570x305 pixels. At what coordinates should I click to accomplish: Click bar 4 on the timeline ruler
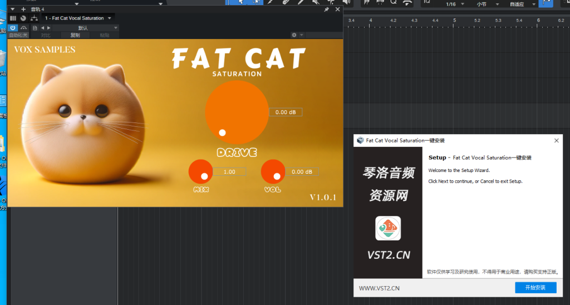click(370, 21)
